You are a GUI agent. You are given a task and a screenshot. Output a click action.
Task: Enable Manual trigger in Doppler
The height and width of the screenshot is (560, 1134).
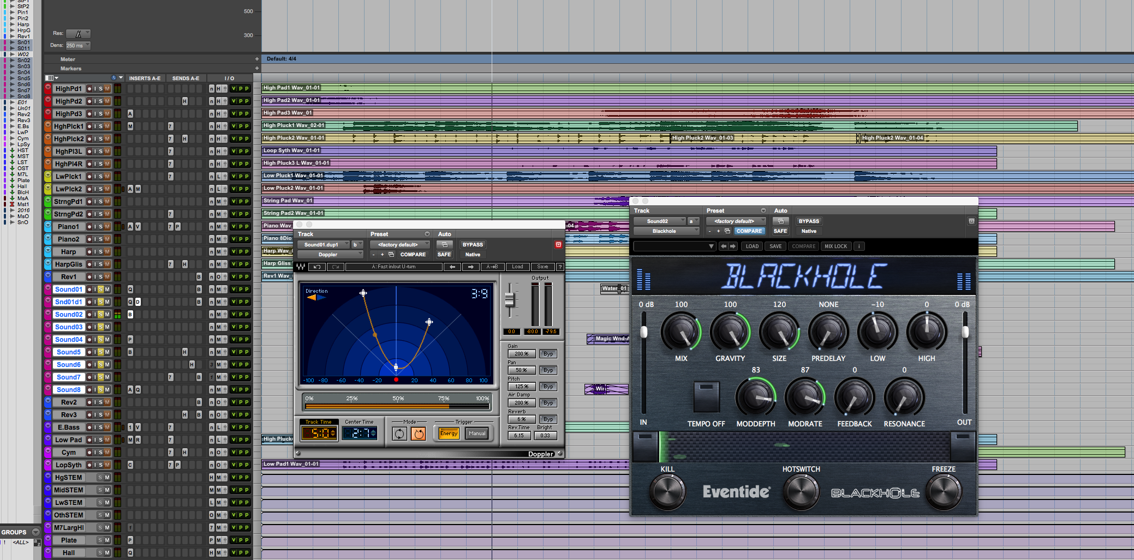(477, 433)
